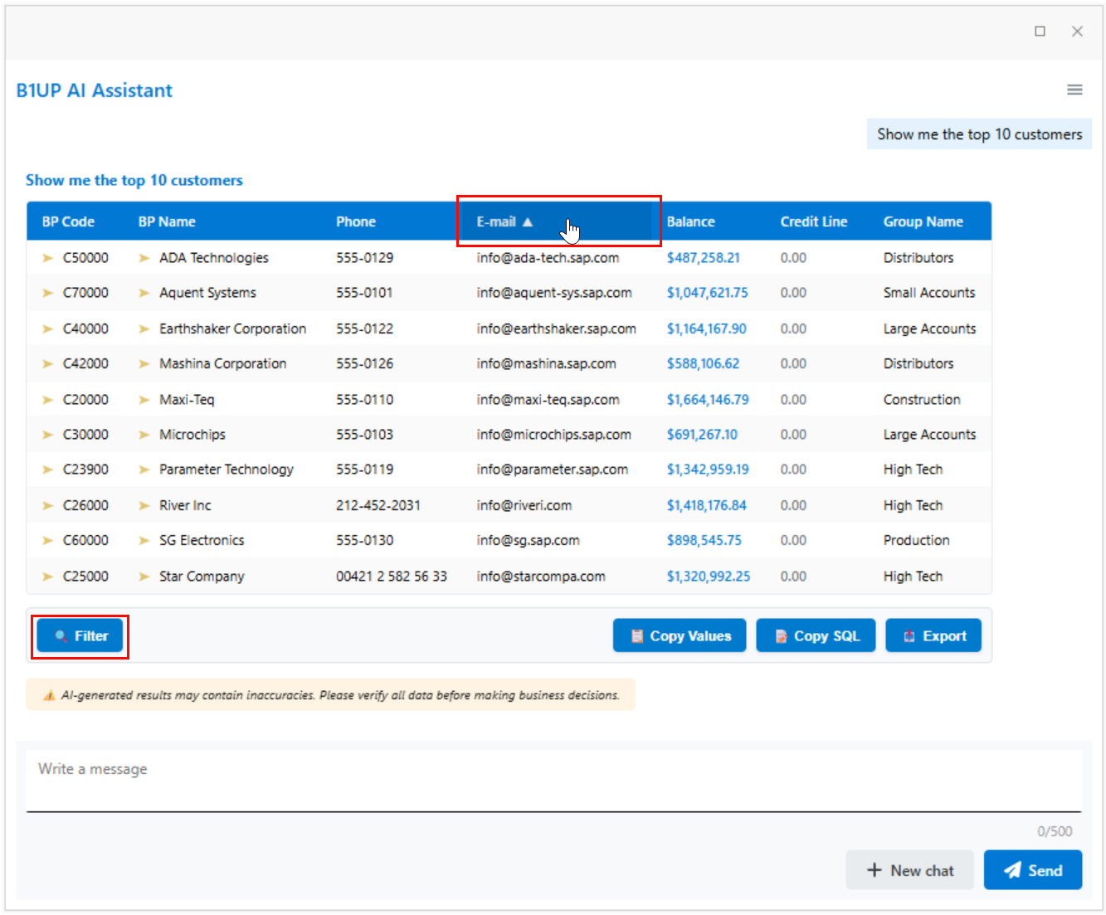Screen dimensions: 1106x915
Task: Sort table by BP Name header
Action: click(167, 222)
